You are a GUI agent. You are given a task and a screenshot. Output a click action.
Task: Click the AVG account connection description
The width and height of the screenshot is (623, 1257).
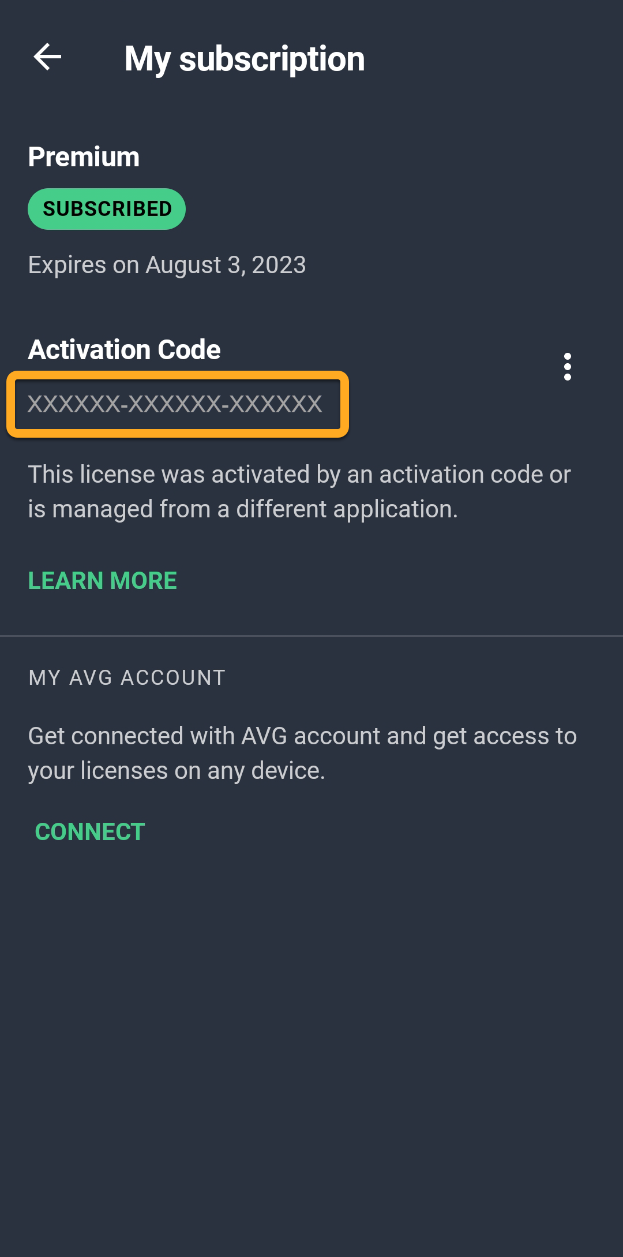point(302,753)
